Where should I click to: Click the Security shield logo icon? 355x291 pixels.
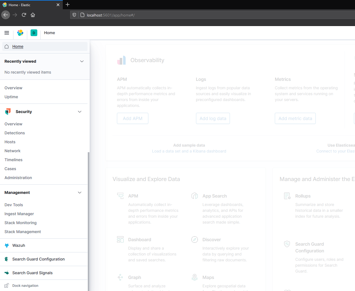8,112
